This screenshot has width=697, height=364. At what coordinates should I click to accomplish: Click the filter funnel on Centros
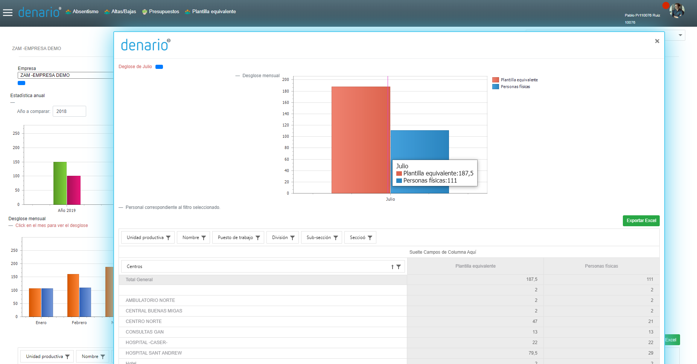coord(399,267)
